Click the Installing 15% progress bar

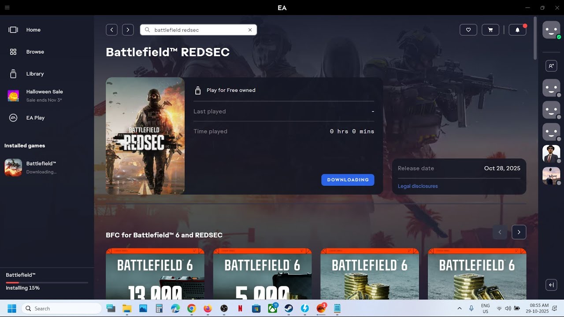click(x=47, y=282)
